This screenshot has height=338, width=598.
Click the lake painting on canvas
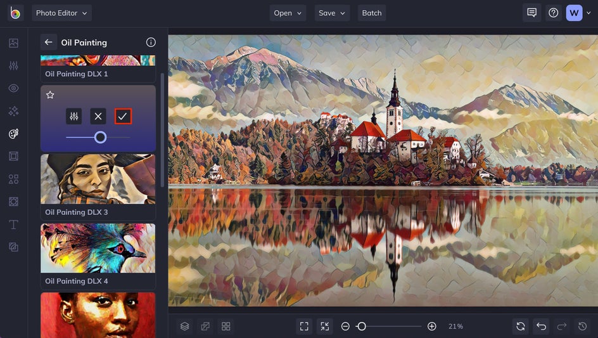pyautogui.click(x=383, y=171)
